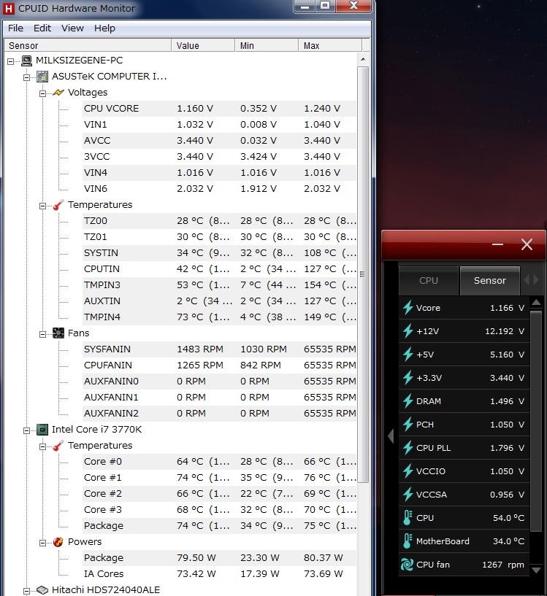Click the Max column header
This screenshot has width=547, height=596.
tap(326, 45)
